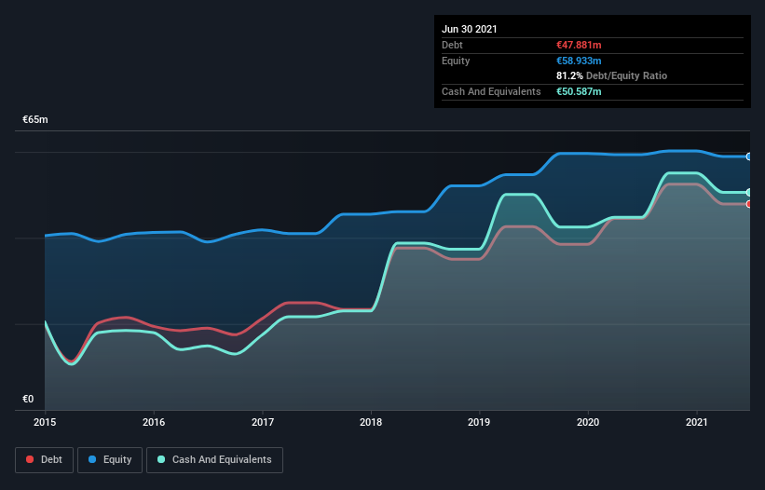This screenshot has width=765, height=490.
Task: Click the 2016 x-axis label
Action: point(154,422)
